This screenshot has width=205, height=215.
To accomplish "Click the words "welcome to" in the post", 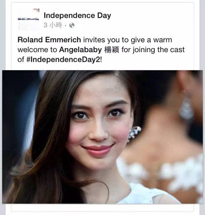I will [x=37, y=50].
